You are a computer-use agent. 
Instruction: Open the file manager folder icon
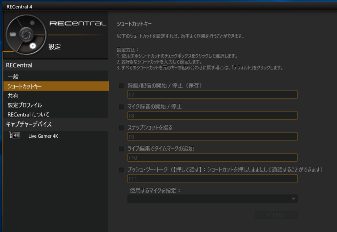point(13,34)
